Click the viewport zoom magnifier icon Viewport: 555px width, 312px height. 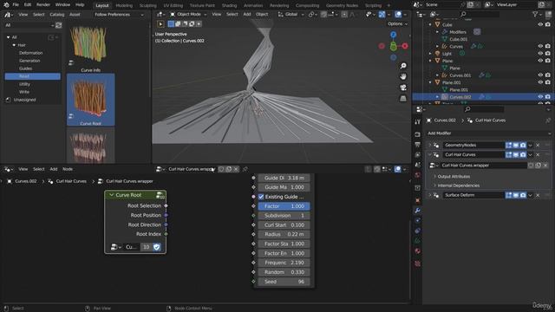pyautogui.click(x=403, y=66)
